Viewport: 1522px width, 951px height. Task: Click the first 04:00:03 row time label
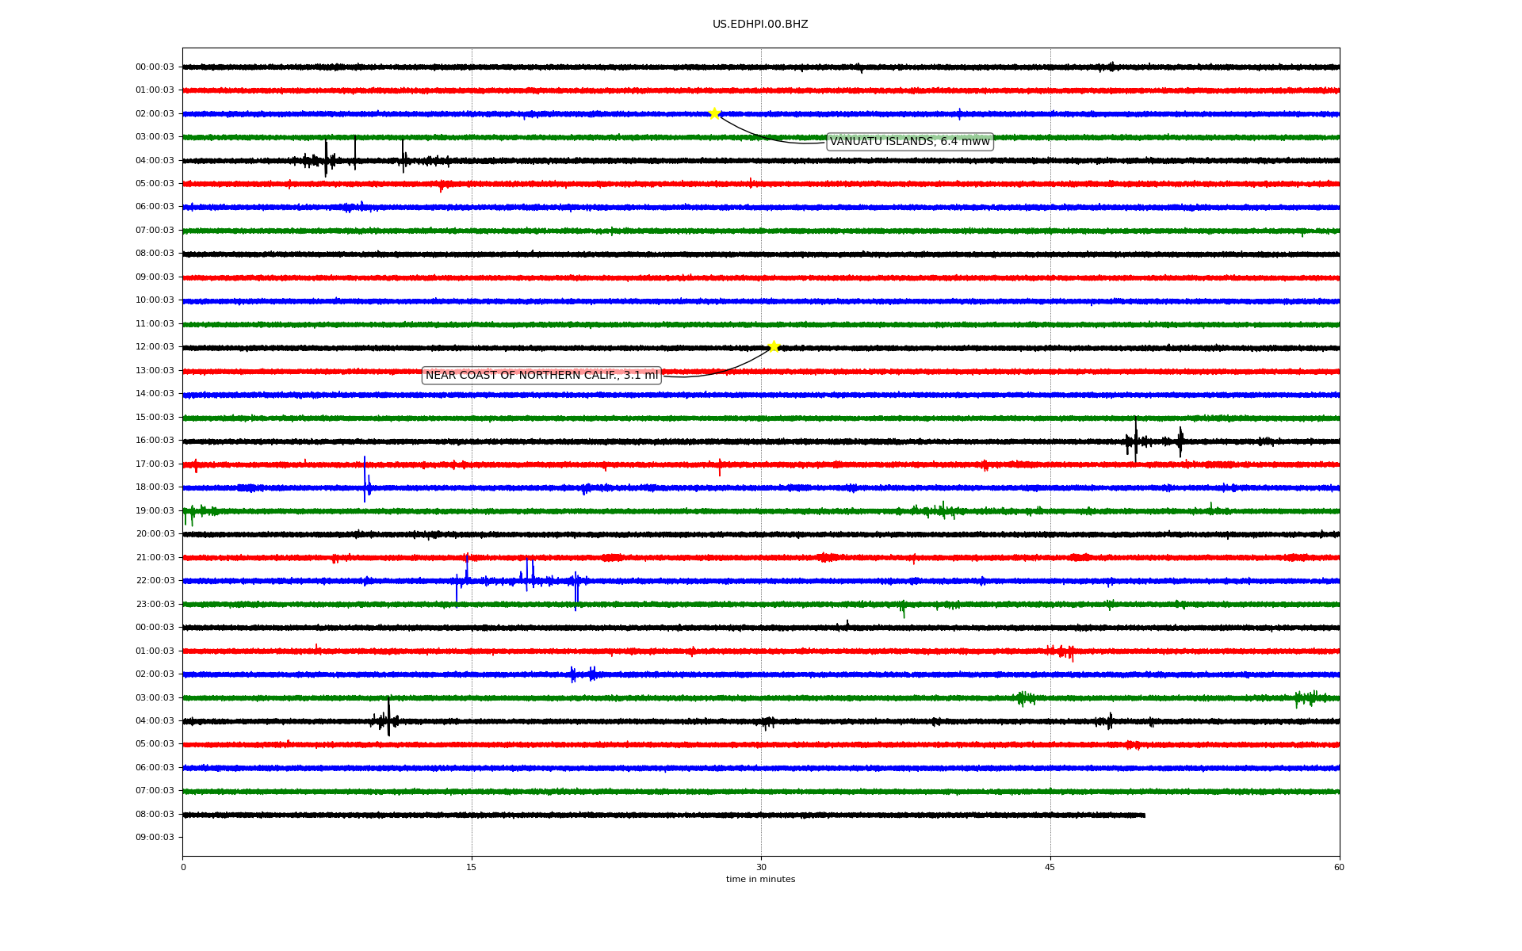[x=155, y=161]
